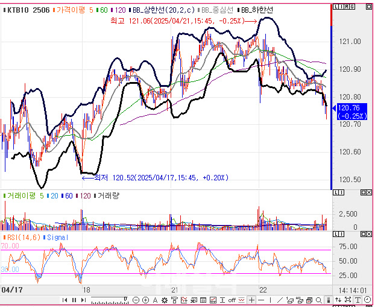Click the clock icon in bottom toolbar
375x307 pixels.
tap(367, 300)
